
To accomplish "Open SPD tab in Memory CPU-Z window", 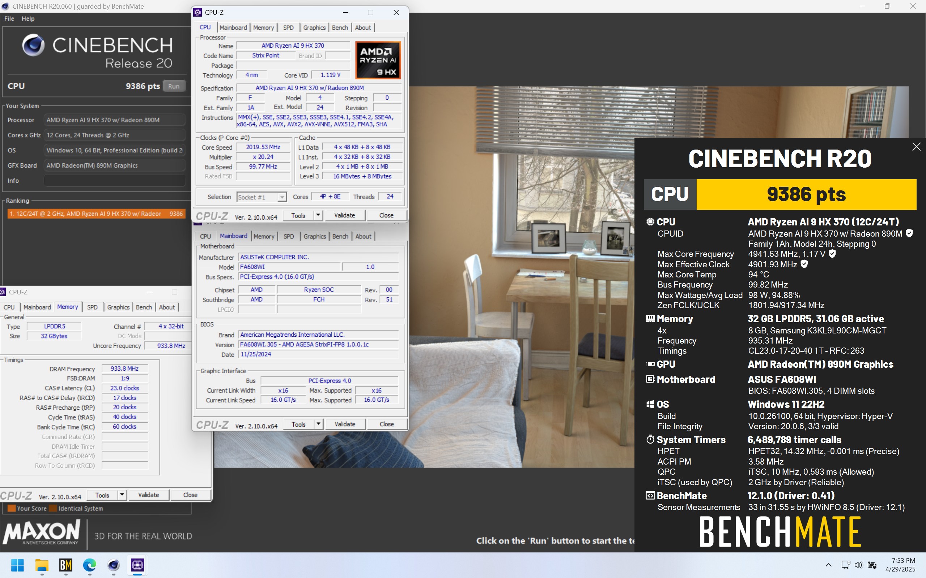I will click(x=92, y=307).
